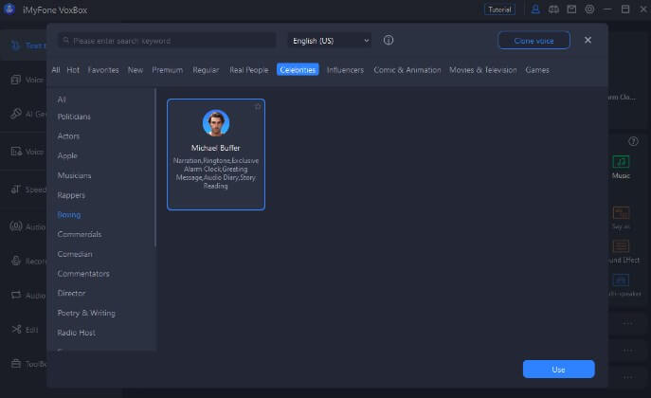The image size is (651, 398).
Task: Select the Celebrities tab
Action: tap(298, 70)
